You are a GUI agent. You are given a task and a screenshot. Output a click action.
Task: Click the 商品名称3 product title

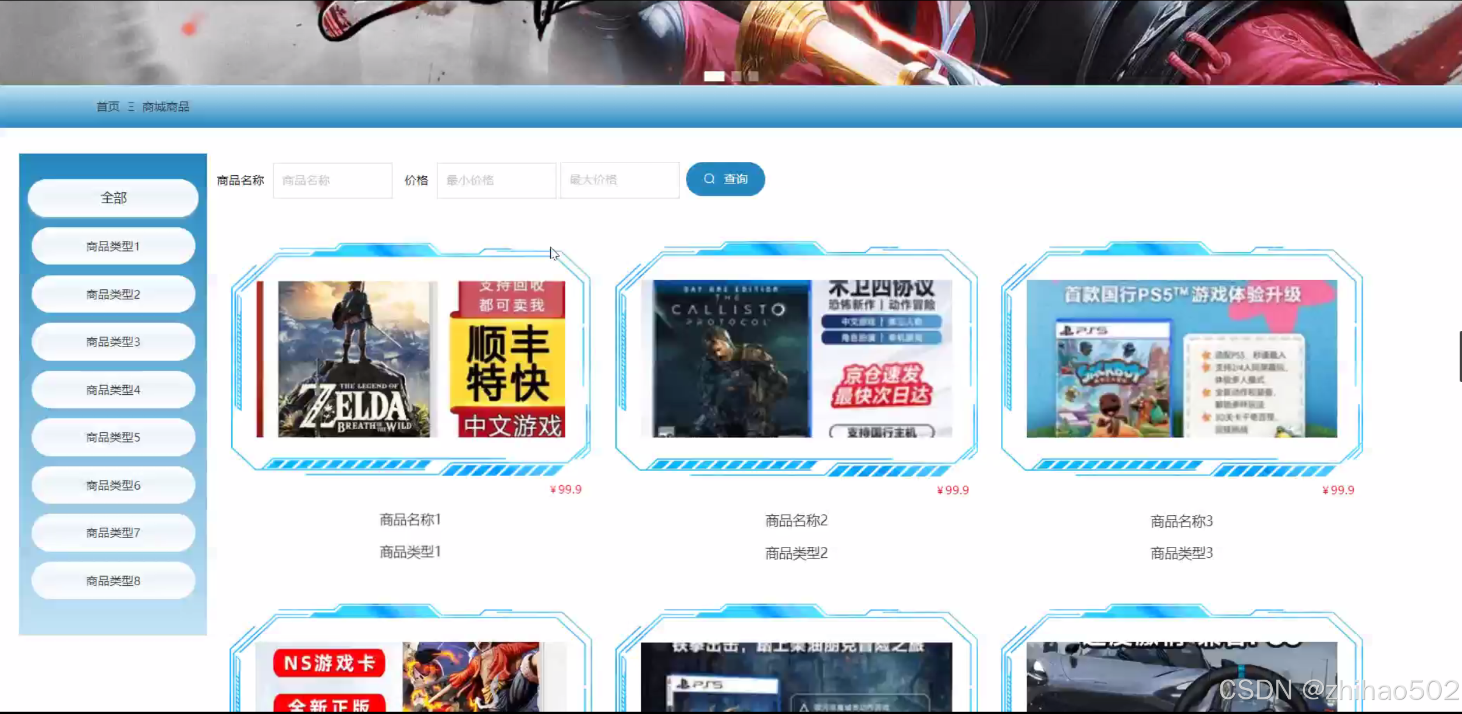coord(1182,521)
